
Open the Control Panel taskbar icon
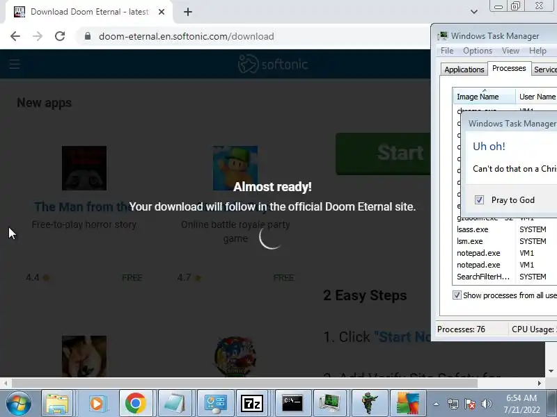click(x=215, y=404)
